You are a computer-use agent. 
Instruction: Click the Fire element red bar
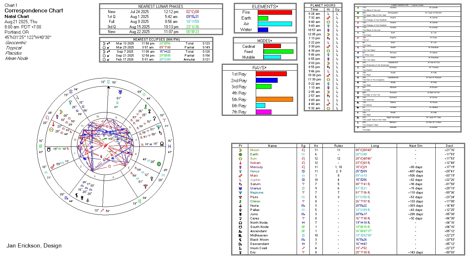coord(275,12)
